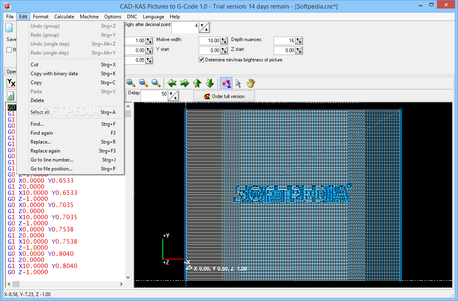The width and height of the screenshot is (458, 301).
Task: Open the Calculate menu
Action: click(x=64, y=17)
